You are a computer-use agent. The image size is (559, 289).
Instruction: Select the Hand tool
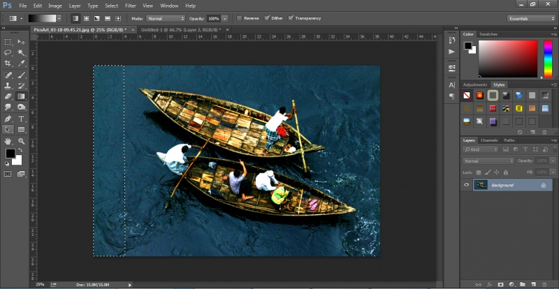coord(8,141)
